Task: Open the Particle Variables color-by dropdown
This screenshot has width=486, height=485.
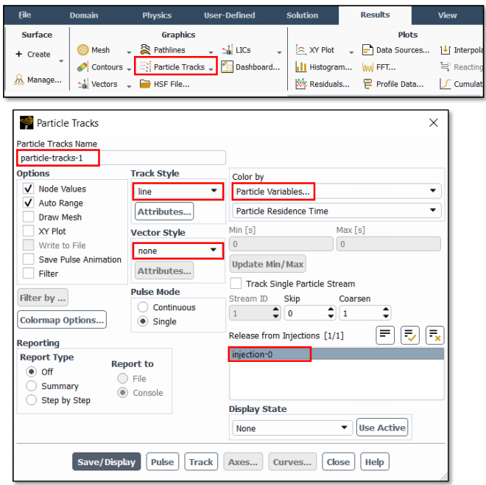Action: 337,191
